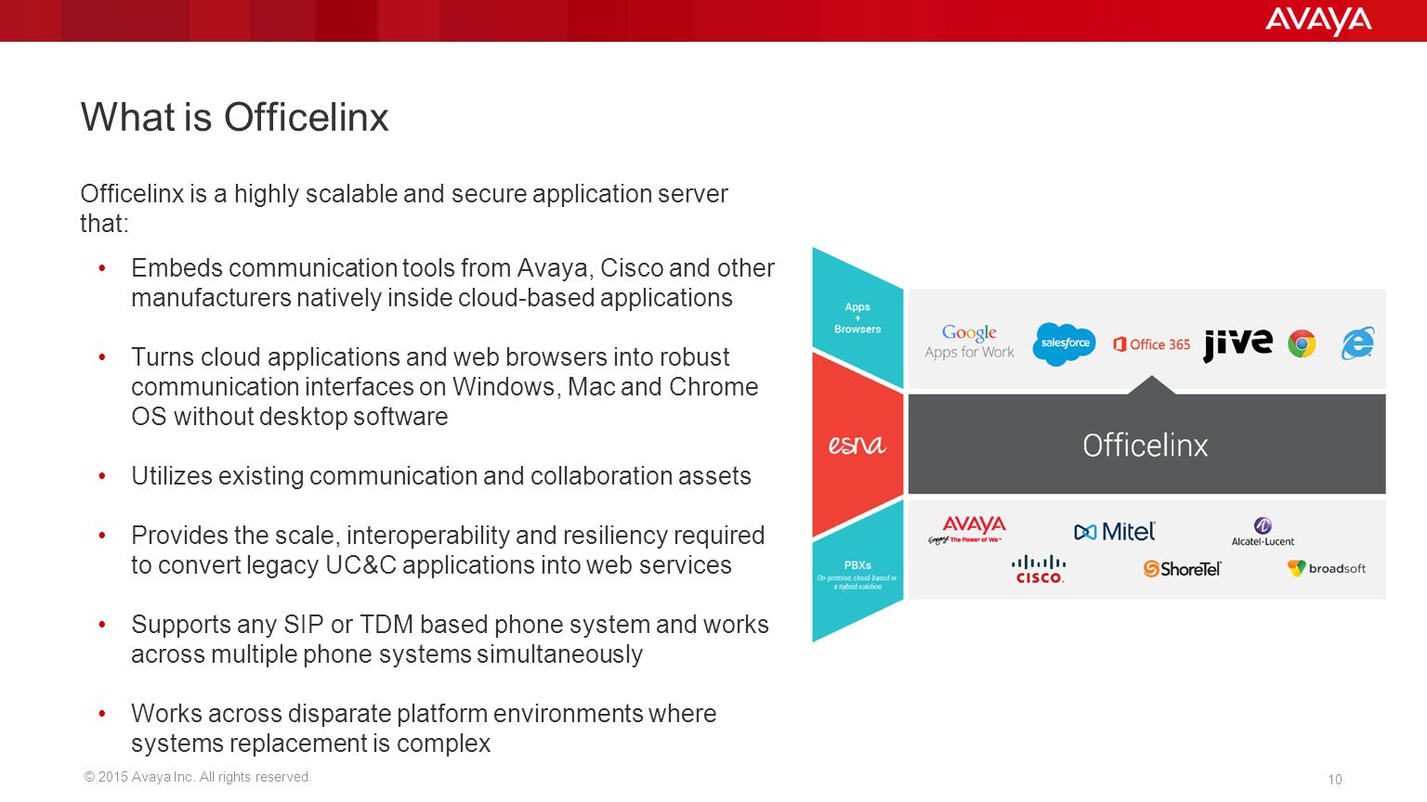The width and height of the screenshot is (1427, 802).
Task: Click the slide title What is Officelinx
Action: 234,117
